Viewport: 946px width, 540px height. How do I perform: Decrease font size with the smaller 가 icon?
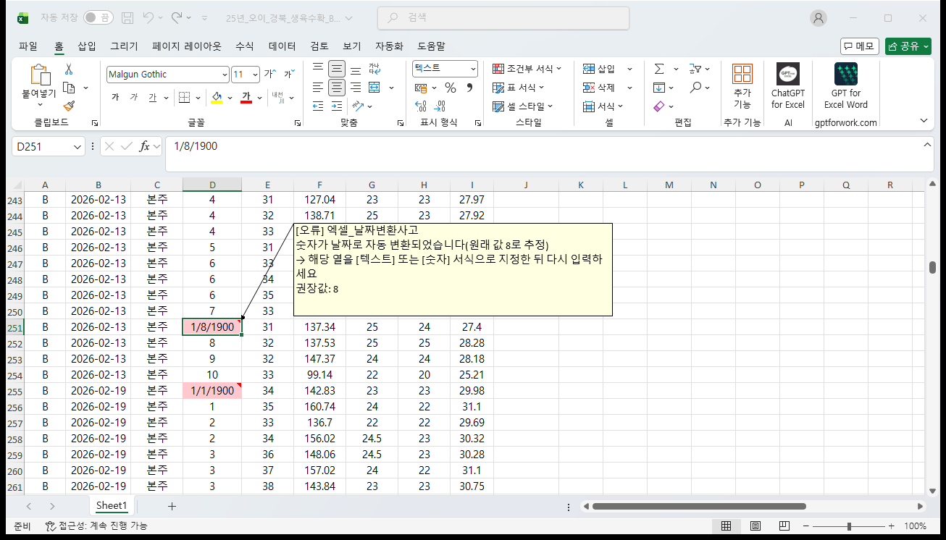pos(288,74)
